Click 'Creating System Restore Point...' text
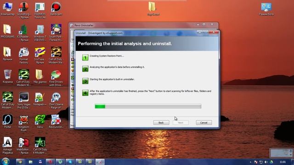 (107, 56)
